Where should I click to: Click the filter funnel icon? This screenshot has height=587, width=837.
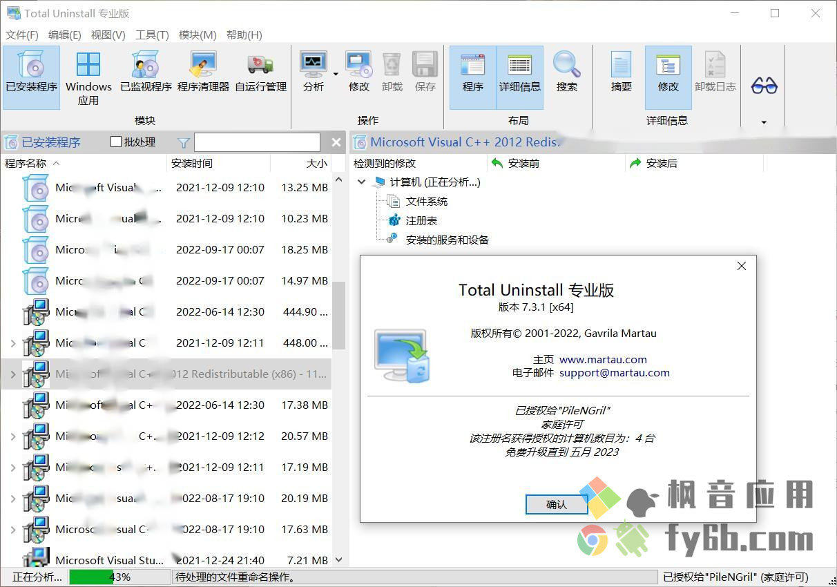click(x=184, y=143)
